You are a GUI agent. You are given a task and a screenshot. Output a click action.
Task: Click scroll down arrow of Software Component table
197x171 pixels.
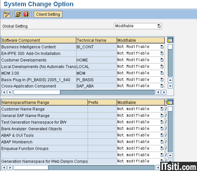coord(170,86)
